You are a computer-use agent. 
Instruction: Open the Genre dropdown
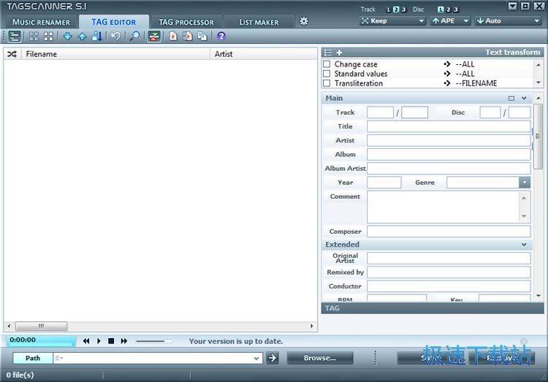525,183
